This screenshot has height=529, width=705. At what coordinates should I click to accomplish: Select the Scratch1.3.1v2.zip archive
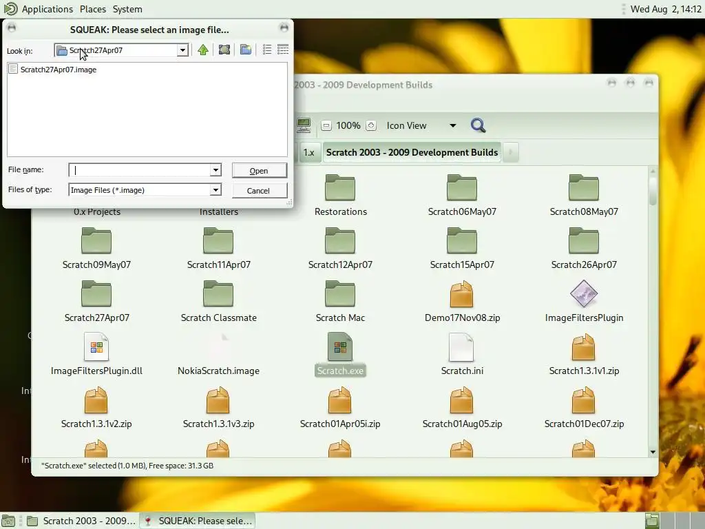click(96, 407)
